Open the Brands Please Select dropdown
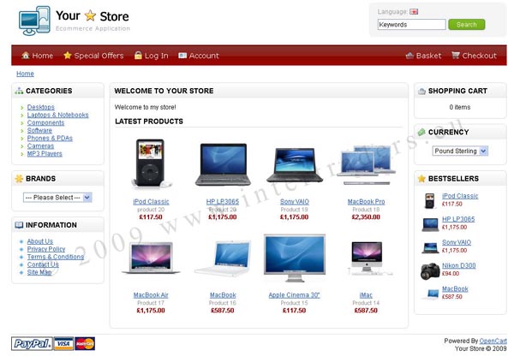 57,198
